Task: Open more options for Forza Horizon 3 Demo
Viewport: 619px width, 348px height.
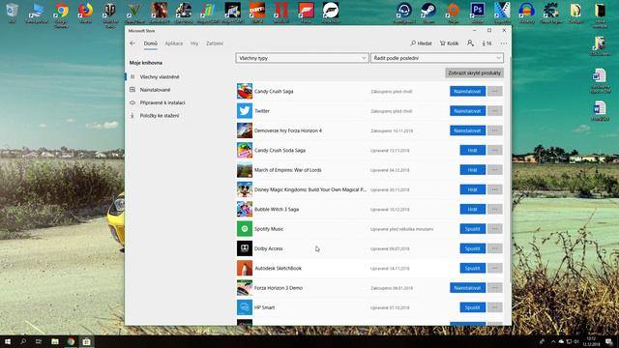Action: [494, 288]
